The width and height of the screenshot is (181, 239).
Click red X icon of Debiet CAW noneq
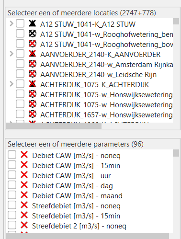[24, 155]
